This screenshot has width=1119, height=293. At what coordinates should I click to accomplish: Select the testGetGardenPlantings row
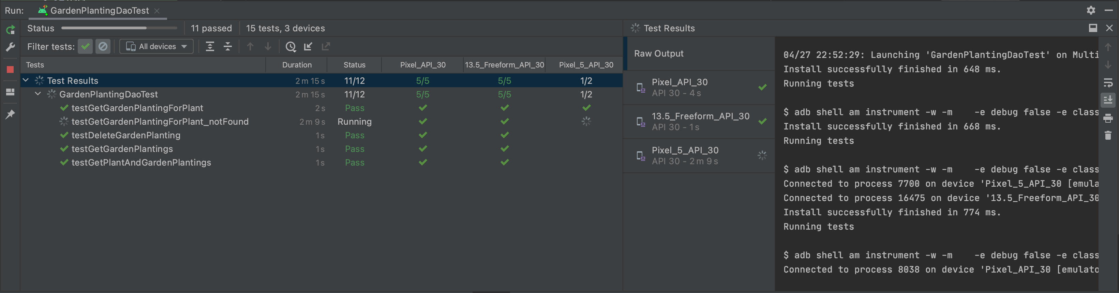click(322, 149)
